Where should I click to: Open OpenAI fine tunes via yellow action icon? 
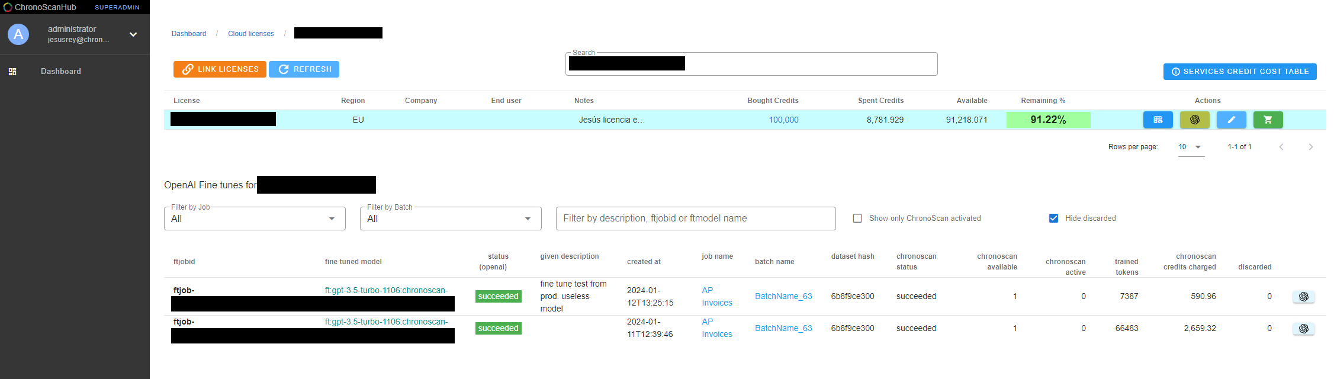(1194, 120)
